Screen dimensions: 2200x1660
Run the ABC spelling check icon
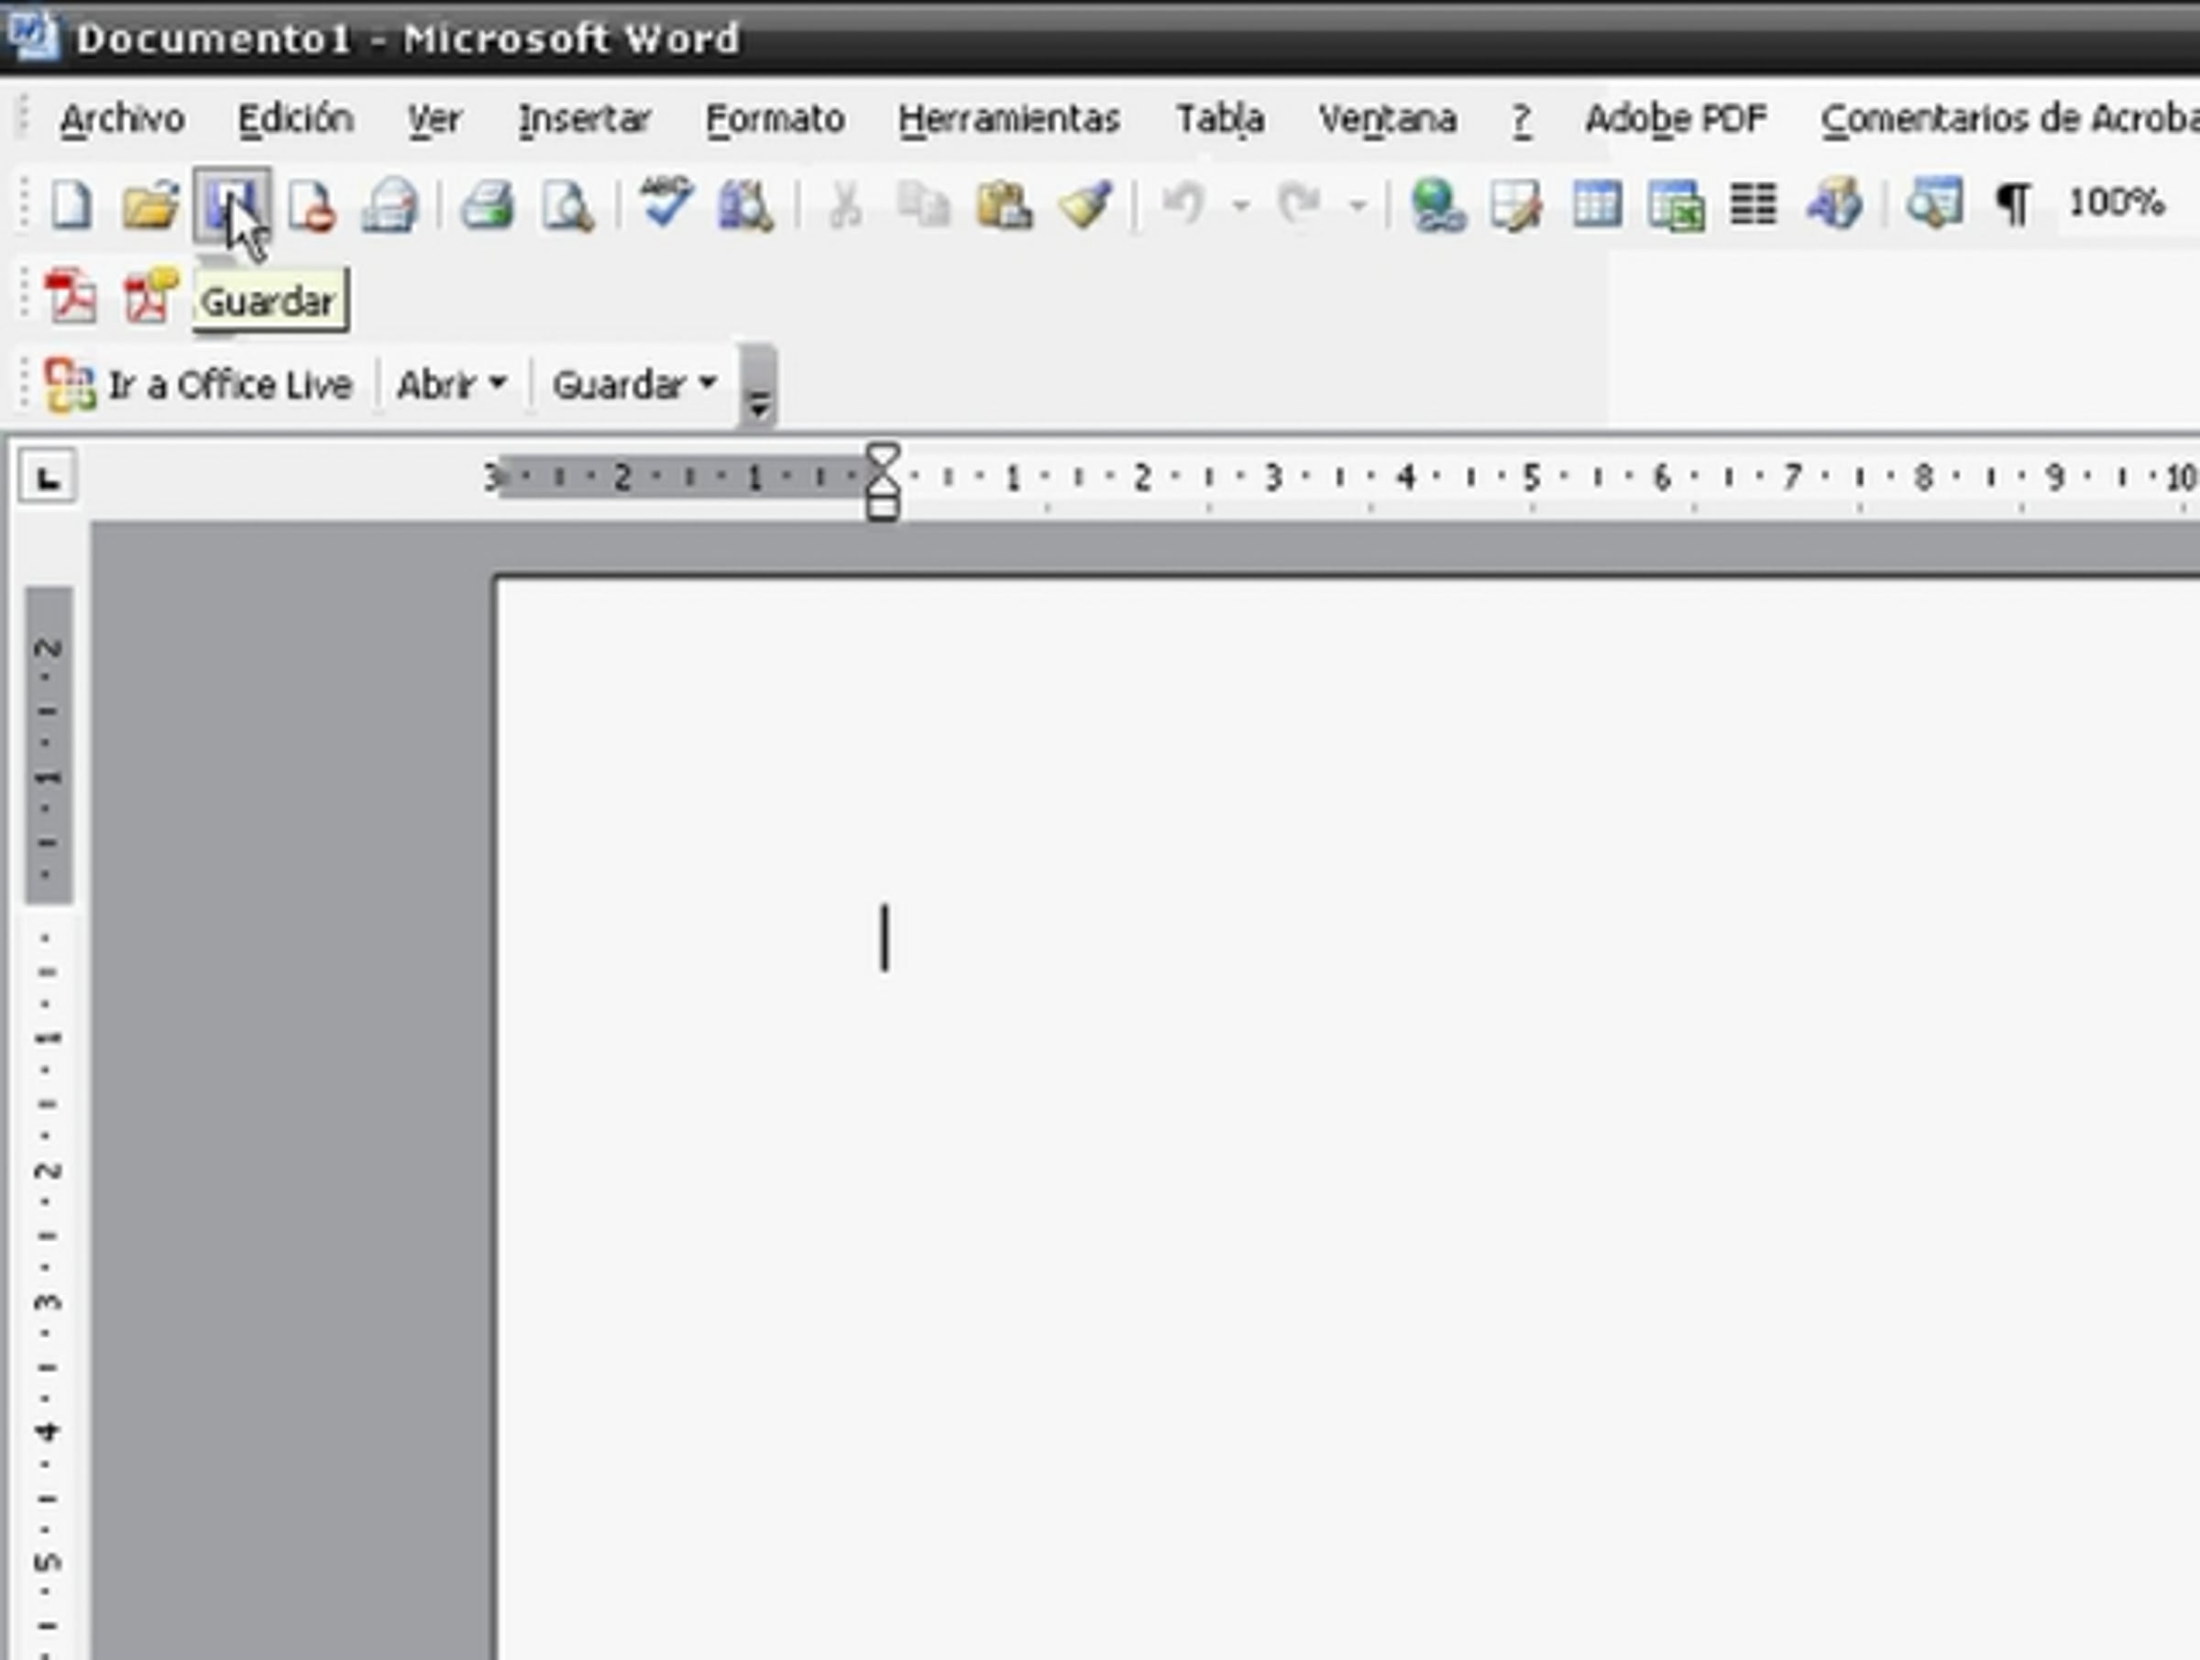coord(666,202)
